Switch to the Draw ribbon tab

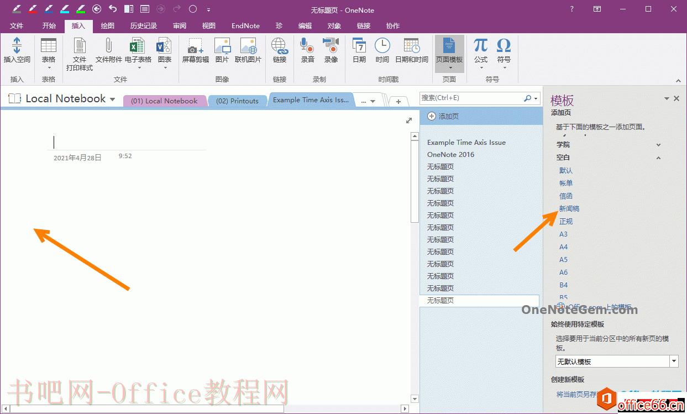[x=108, y=26]
